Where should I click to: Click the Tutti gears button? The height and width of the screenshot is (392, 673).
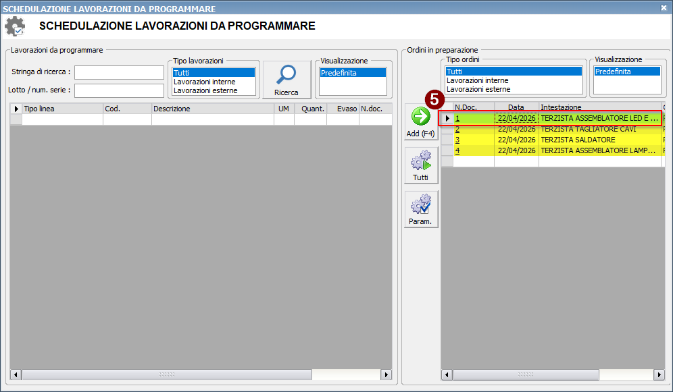point(420,166)
